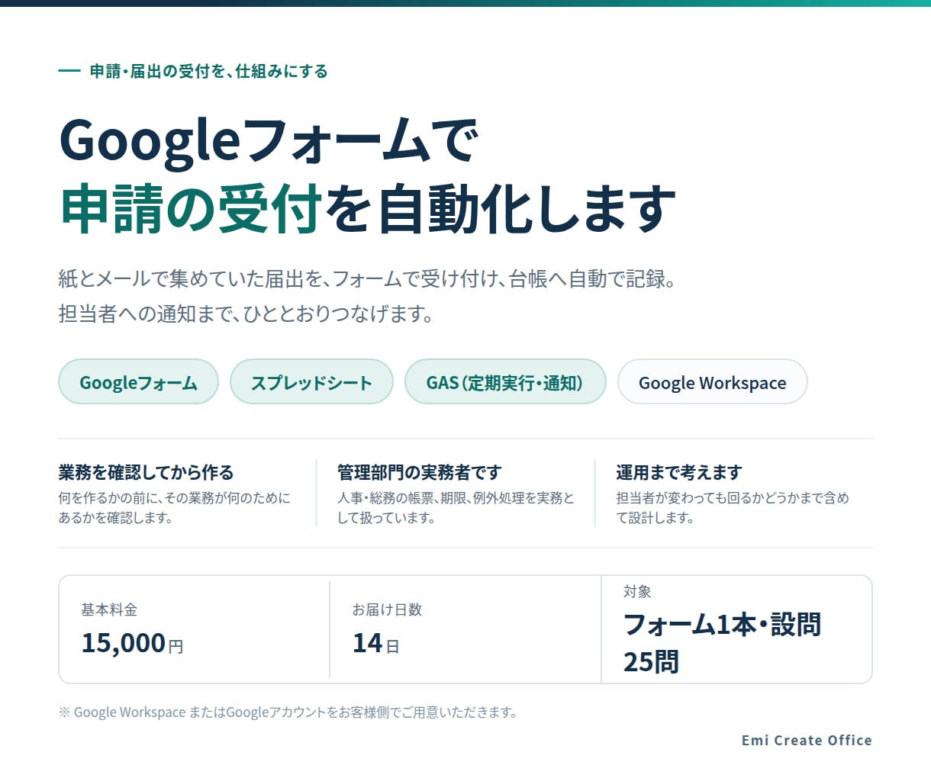Click the heading text を自動化します

[x=501, y=208]
